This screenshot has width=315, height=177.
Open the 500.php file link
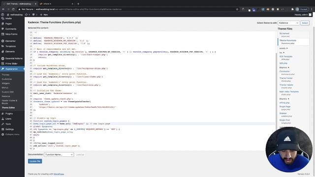283,63
